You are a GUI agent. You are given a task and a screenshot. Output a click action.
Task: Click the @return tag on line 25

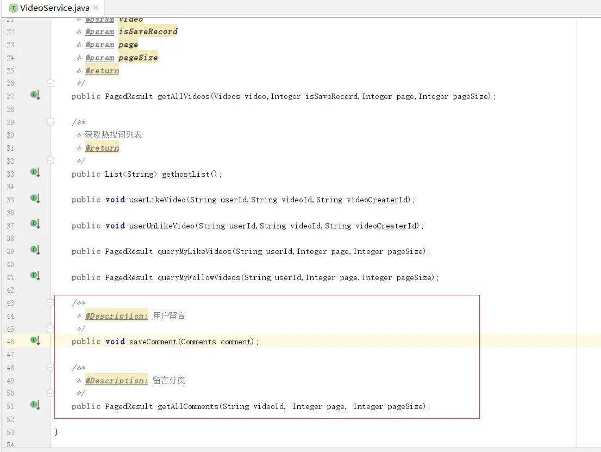point(102,71)
